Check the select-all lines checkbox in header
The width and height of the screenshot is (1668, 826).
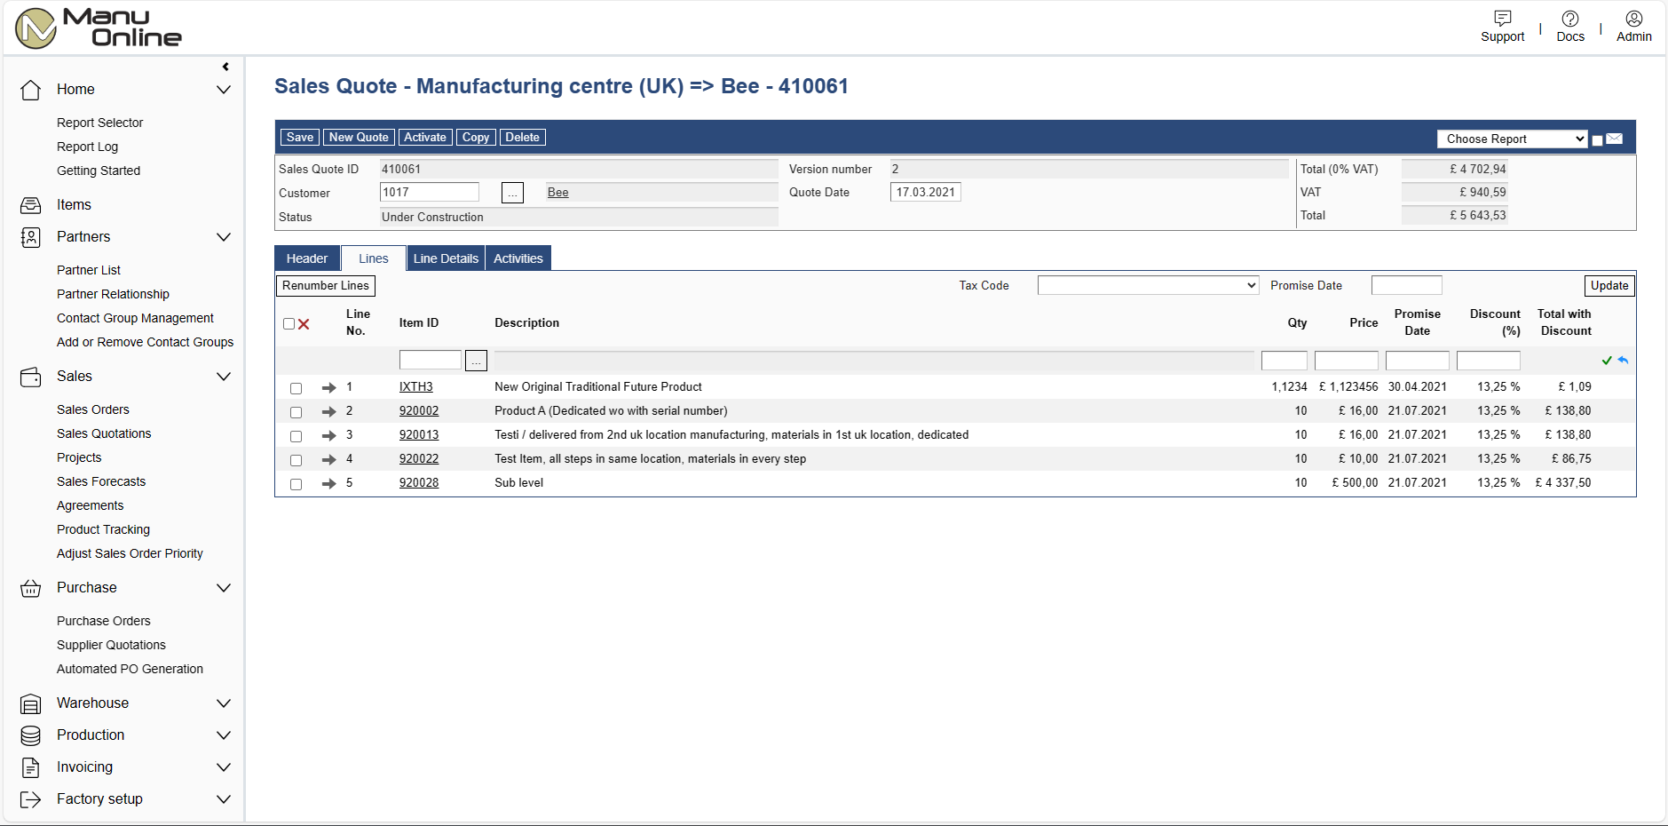click(289, 324)
